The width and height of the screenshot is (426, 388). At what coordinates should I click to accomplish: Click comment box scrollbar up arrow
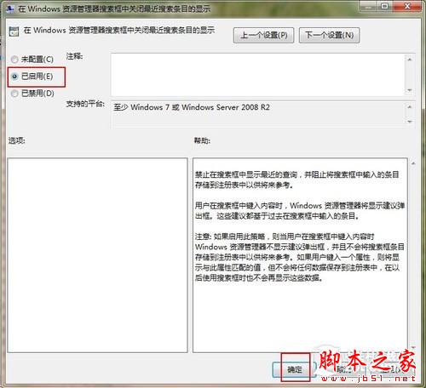(x=410, y=60)
